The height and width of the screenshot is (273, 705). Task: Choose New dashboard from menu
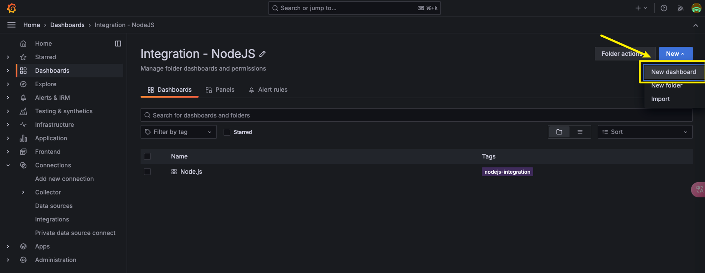pos(673,72)
